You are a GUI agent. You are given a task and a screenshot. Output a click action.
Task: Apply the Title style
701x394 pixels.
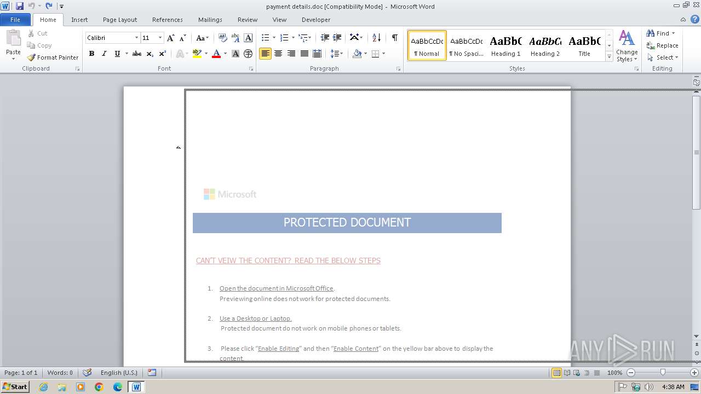coord(584,45)
